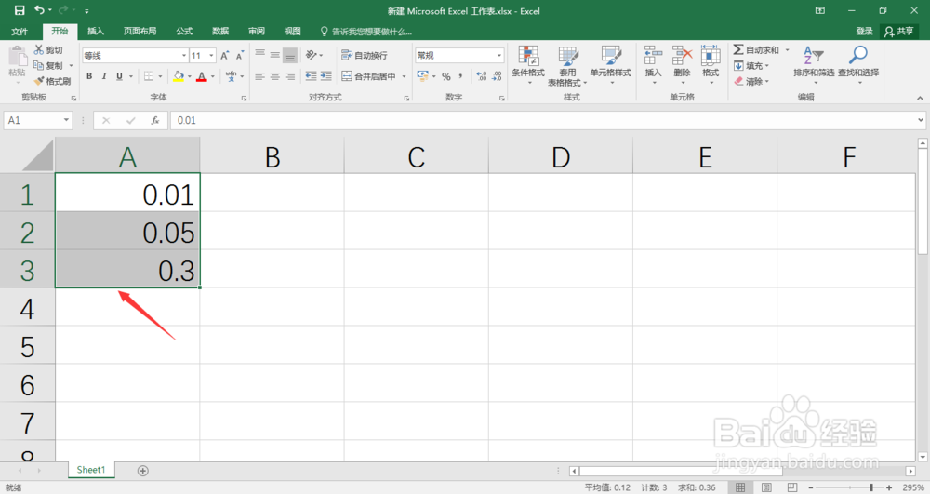Apply comma style icon

tap(460, 76)
